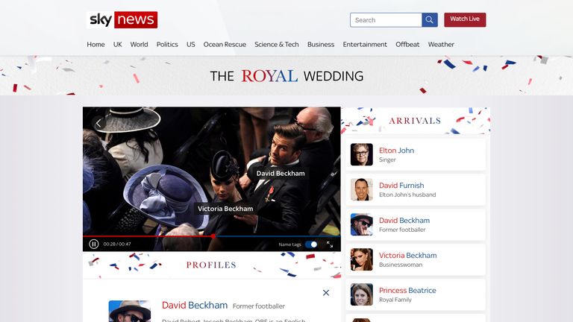The width and height of the screenshot is (573, 322).
Task: Select Elton John's arrival thumbnail
Action: [x=362, y=154]
